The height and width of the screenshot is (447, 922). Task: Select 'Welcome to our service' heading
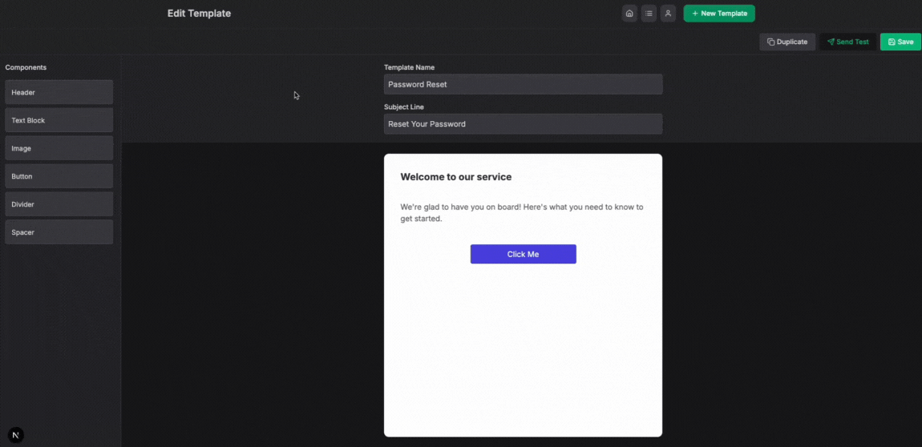tap(455, 177)
